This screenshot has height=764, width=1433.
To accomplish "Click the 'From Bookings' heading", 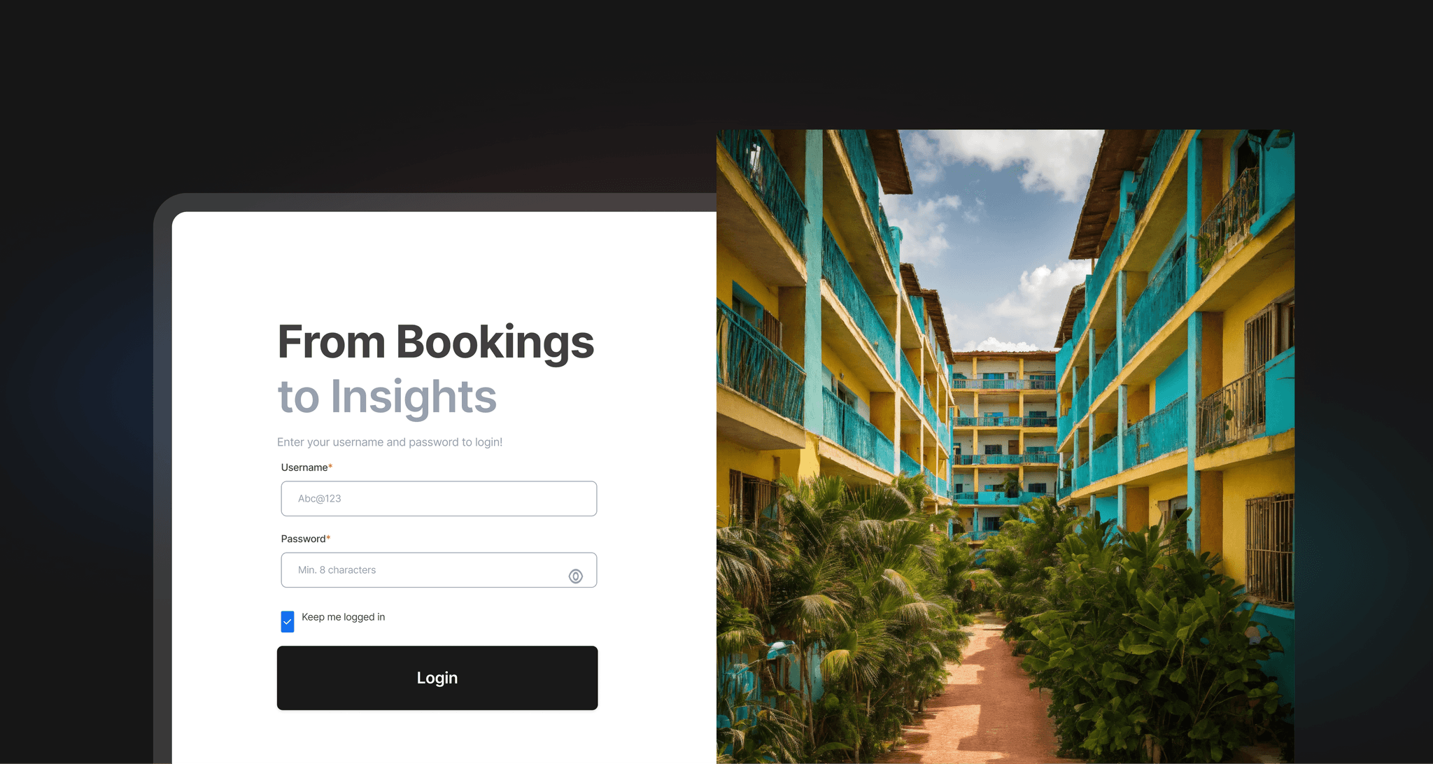I will pyautogui.click(x=435, y=342).
